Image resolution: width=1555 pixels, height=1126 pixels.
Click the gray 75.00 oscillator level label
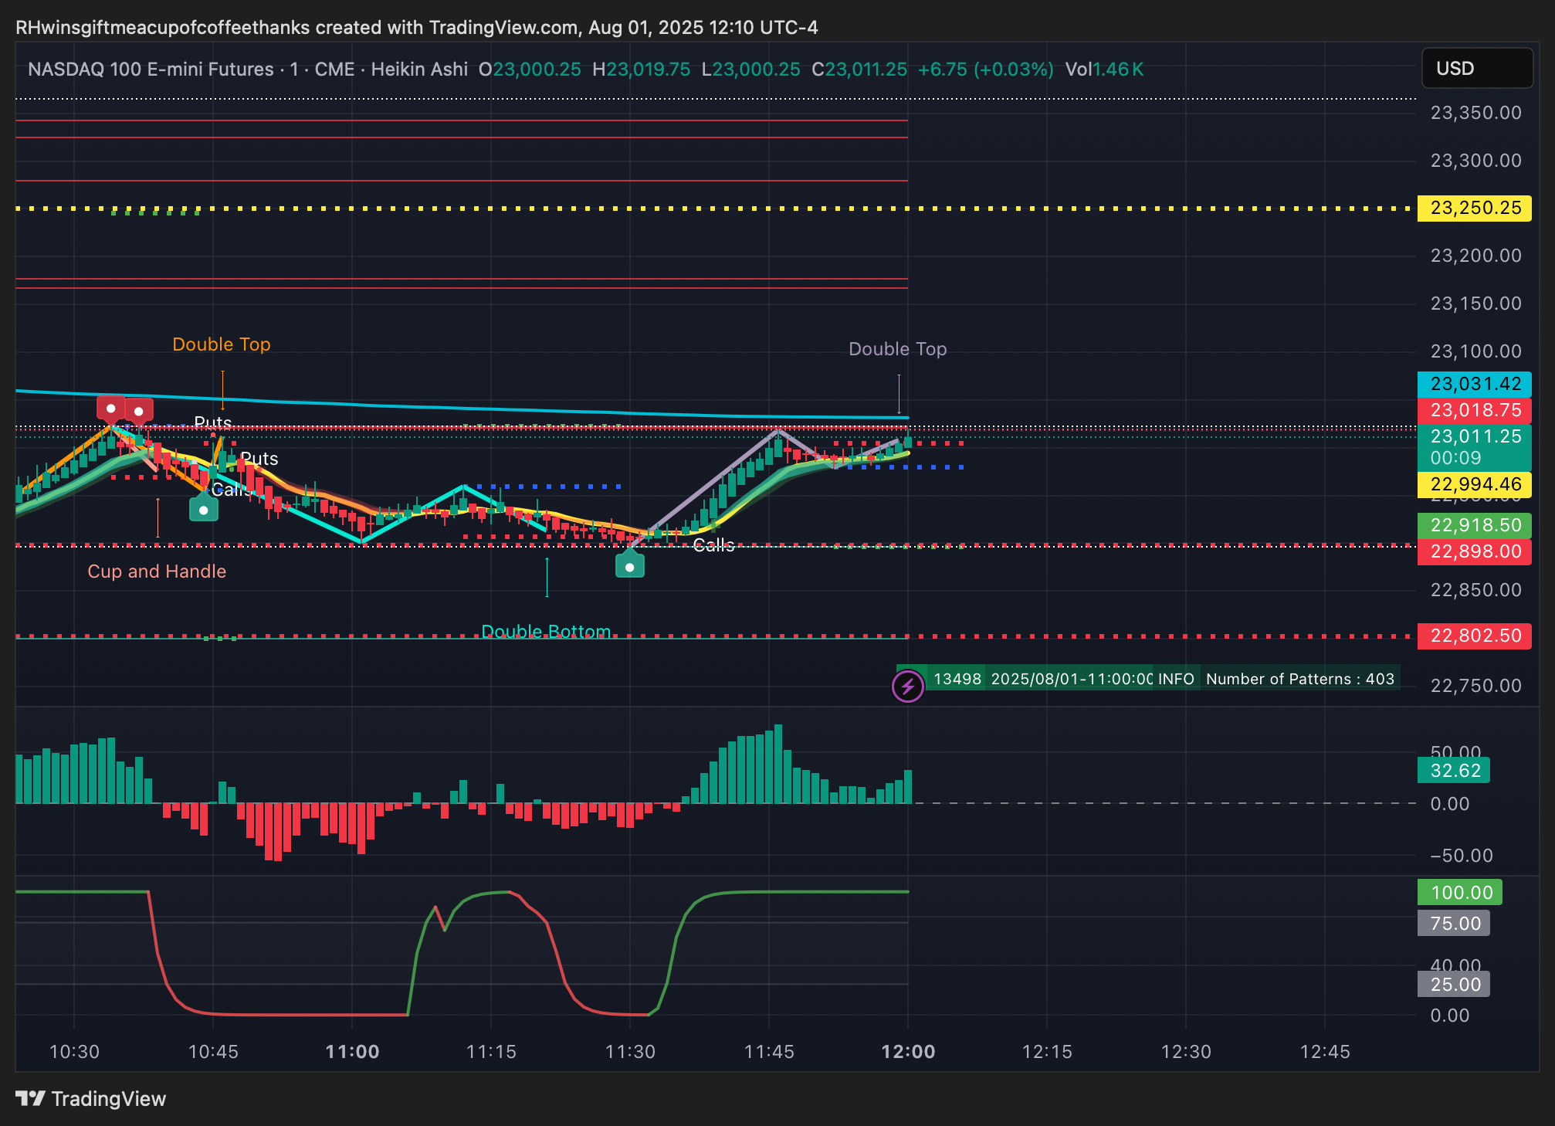1455,924
